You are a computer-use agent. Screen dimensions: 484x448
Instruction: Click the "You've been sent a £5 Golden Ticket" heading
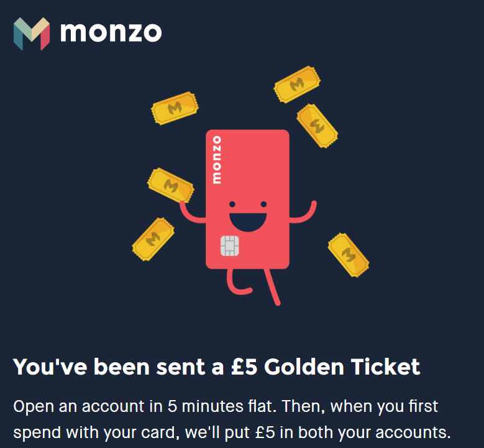pos(216,367)
